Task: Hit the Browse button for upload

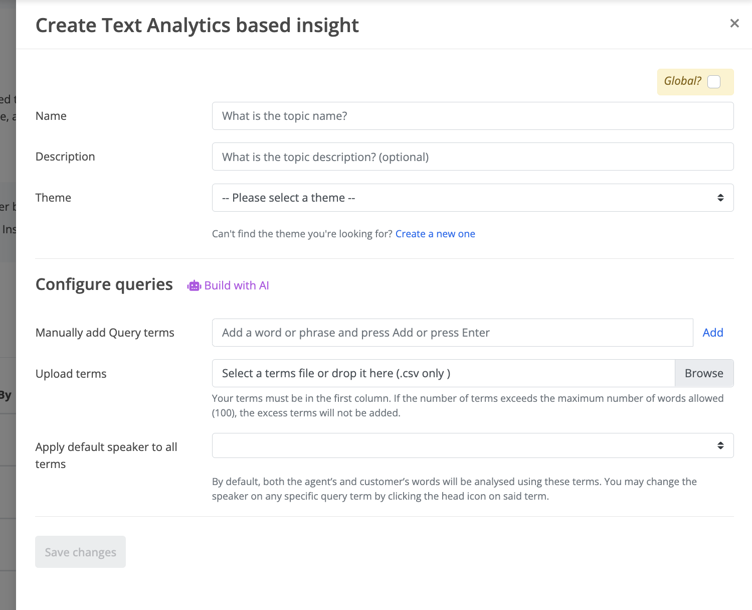Action: click(x=704, y=373)
